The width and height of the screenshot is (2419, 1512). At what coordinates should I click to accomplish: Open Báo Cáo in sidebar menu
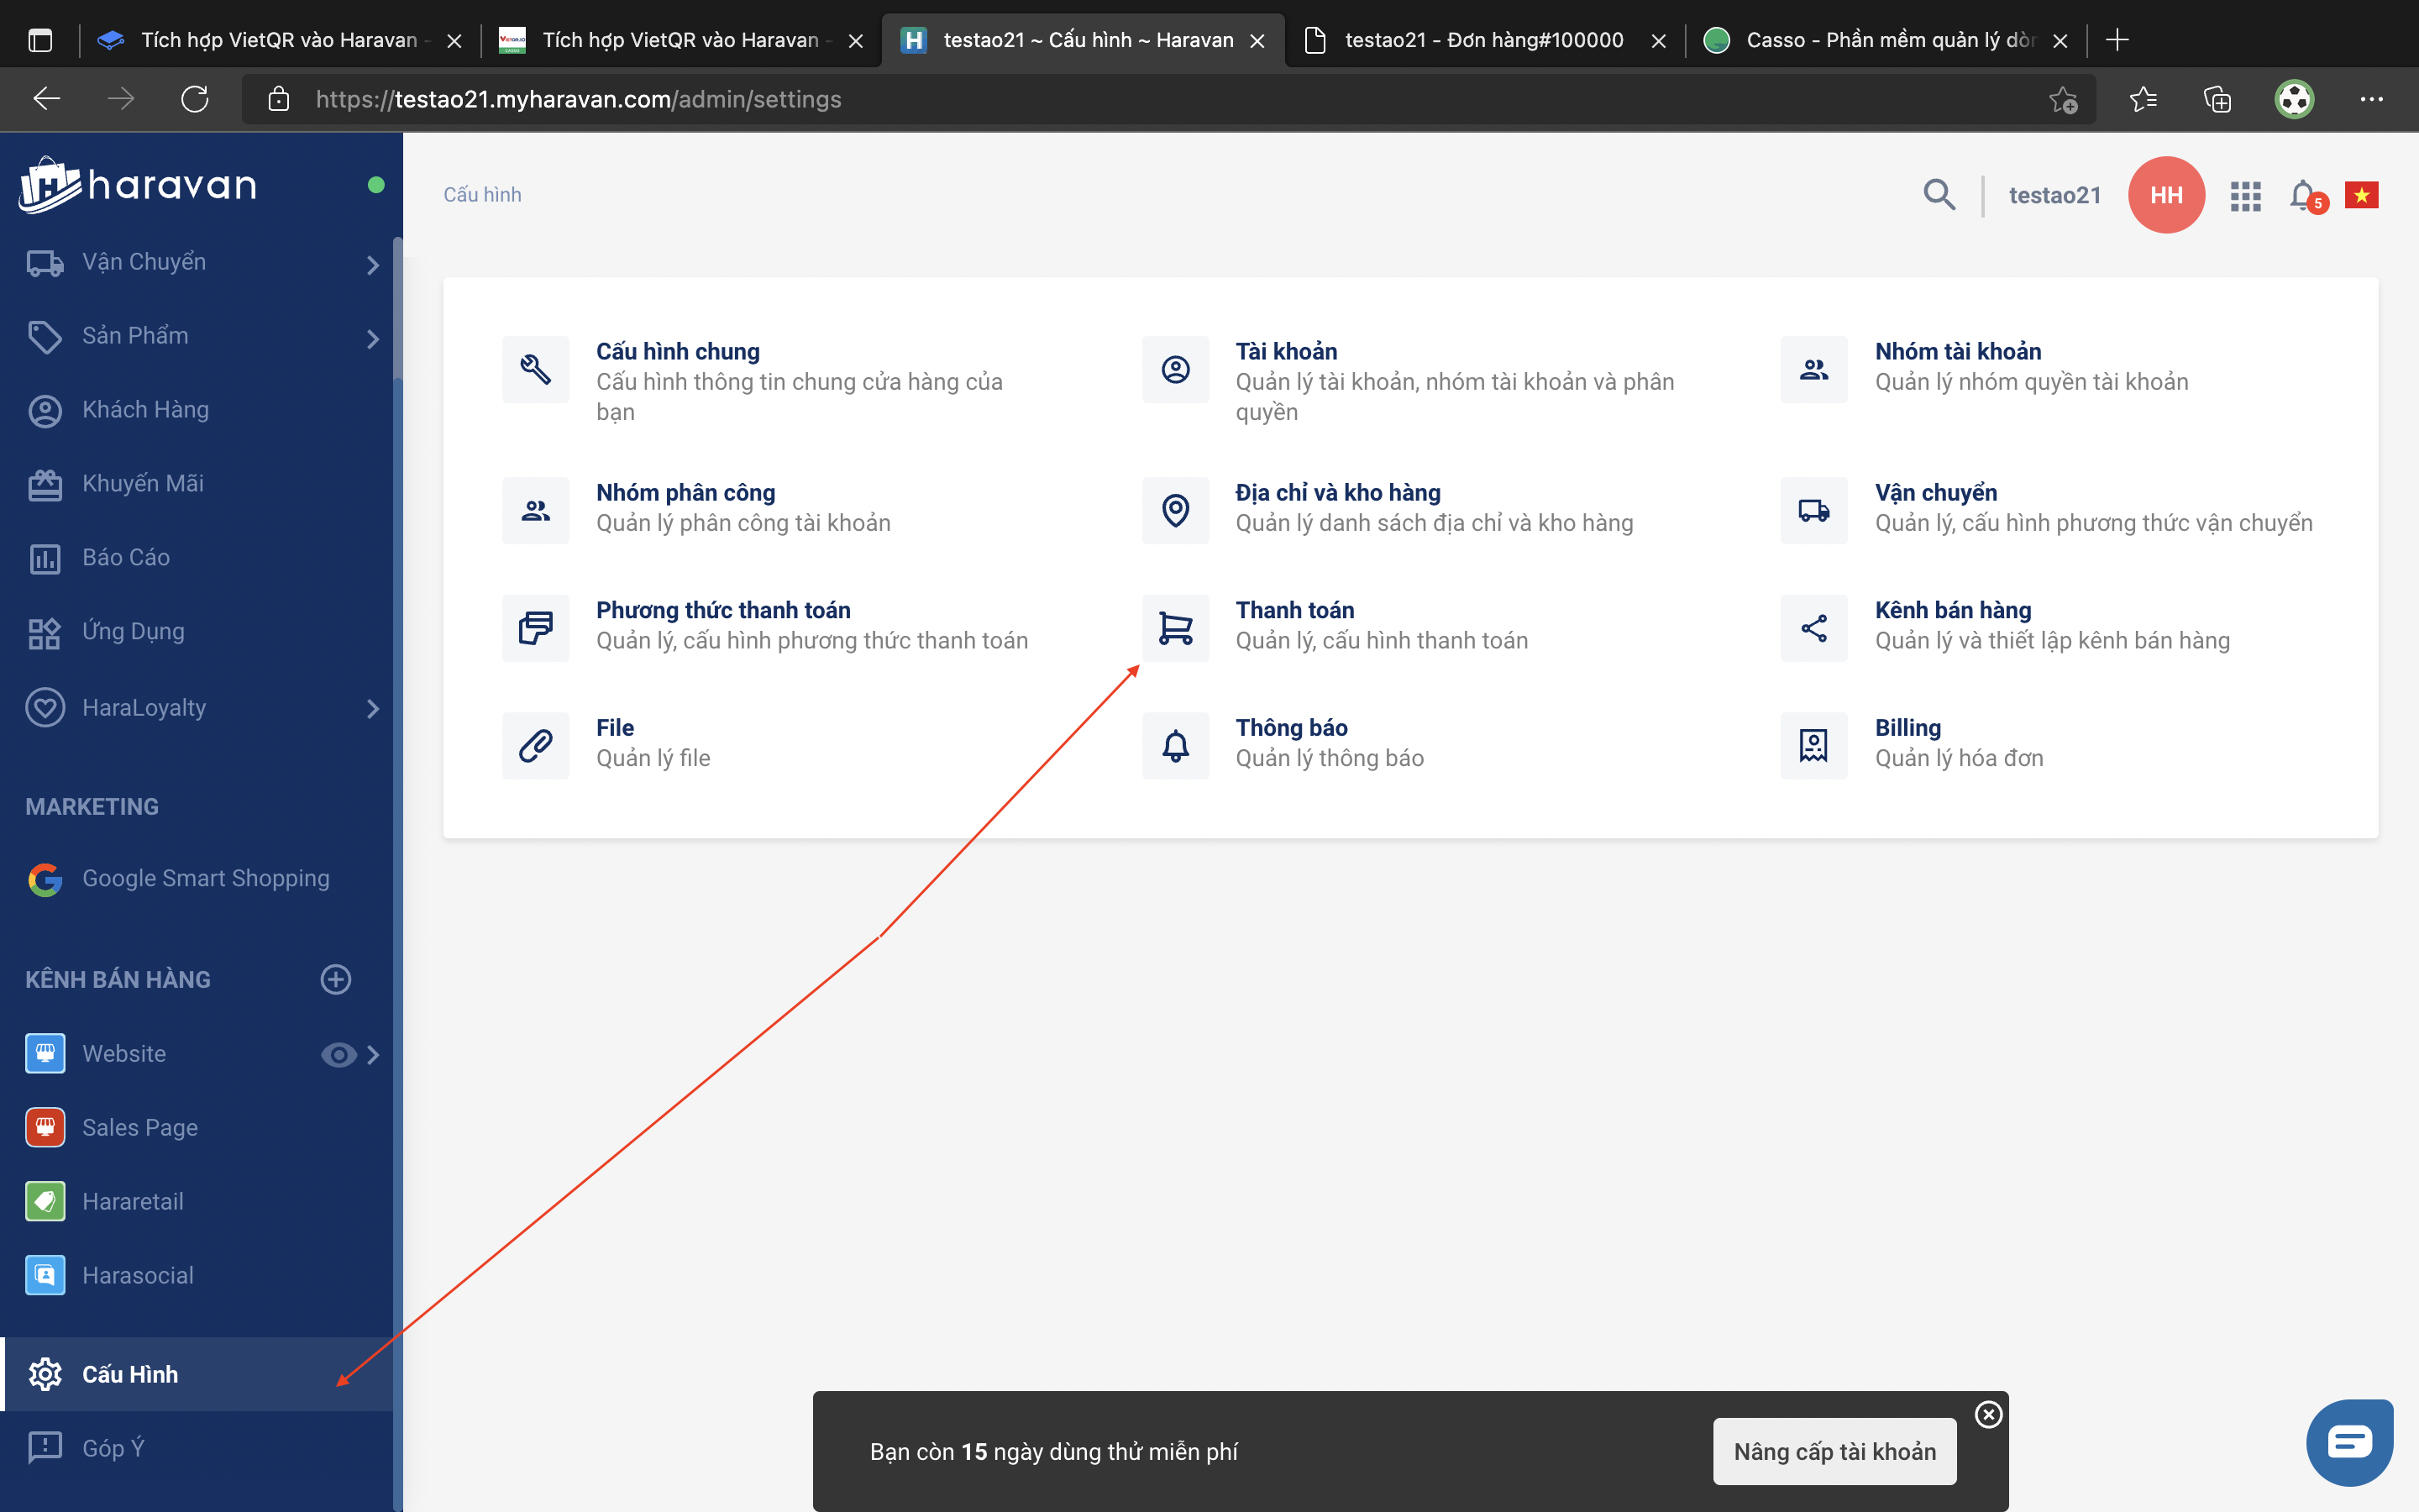click(x=126, y=557)
